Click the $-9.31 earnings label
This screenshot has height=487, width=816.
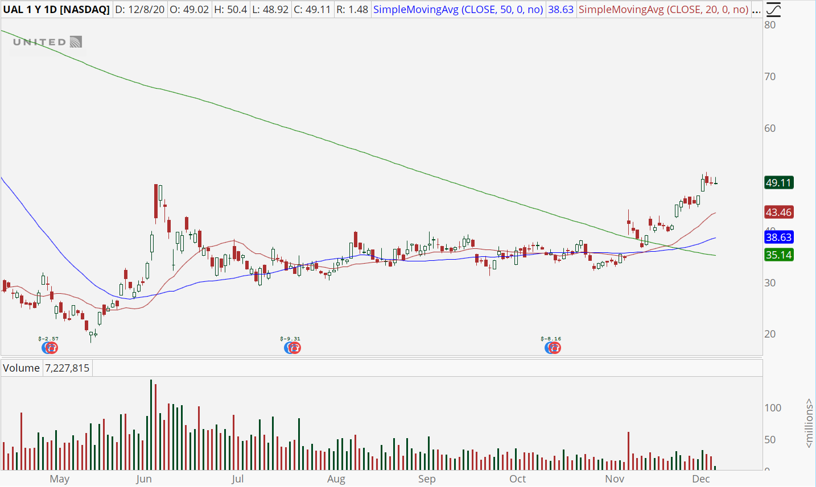click(x=290, y=339)
